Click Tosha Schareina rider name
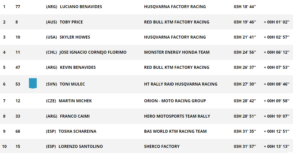293x153 pixels. (78, 131)
